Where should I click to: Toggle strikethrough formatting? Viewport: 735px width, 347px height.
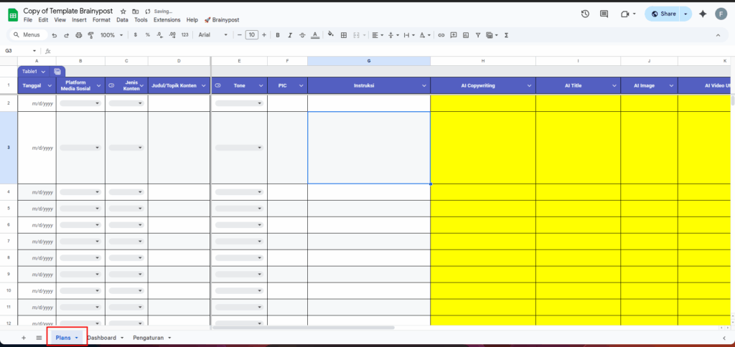pos(302,34)
